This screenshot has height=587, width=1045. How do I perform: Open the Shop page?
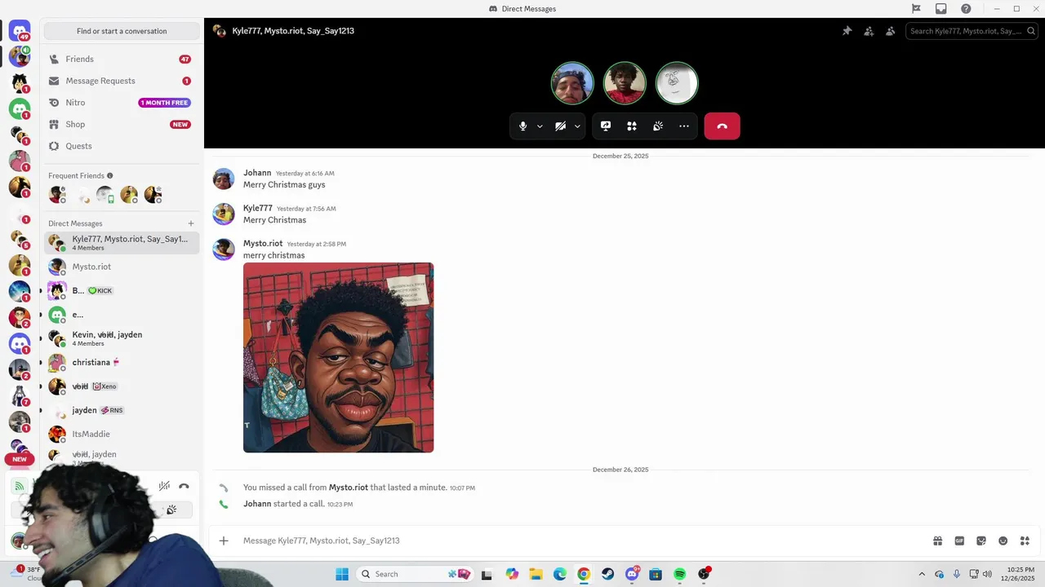[x=122, y=125]
